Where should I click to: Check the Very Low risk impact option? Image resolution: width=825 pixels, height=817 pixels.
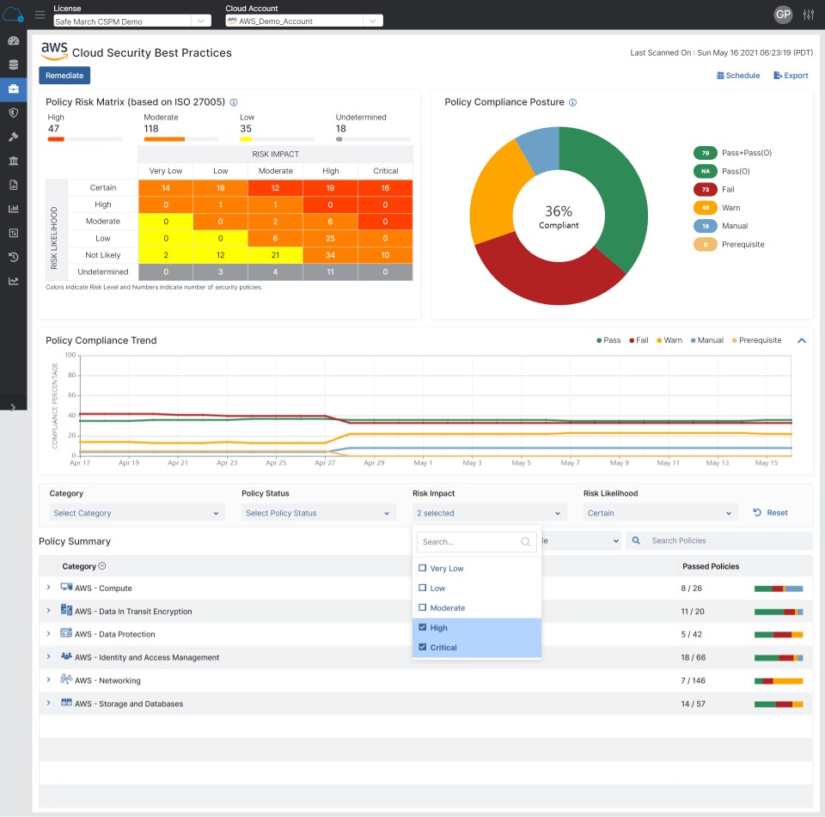(x=422, y=569)
